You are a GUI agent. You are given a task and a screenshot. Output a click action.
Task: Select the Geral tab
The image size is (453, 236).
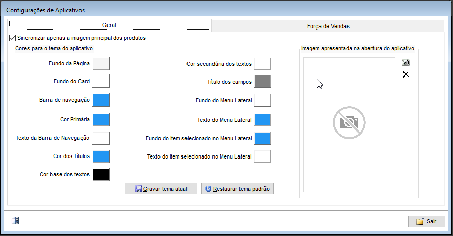pos(109,25)
